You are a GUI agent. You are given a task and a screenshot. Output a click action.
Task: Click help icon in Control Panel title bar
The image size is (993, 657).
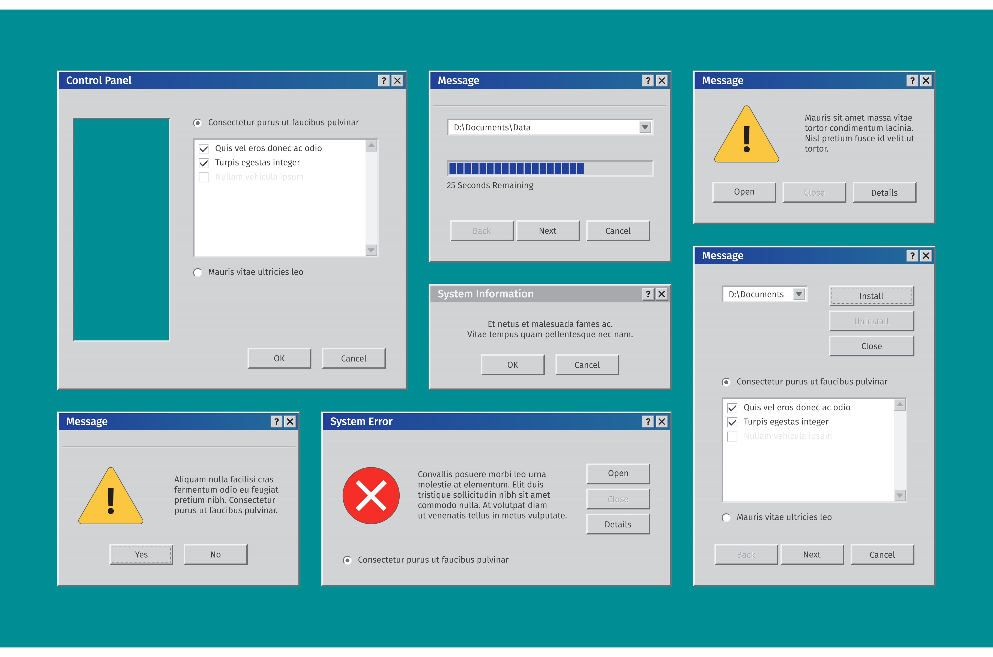(x=384, y=80)
